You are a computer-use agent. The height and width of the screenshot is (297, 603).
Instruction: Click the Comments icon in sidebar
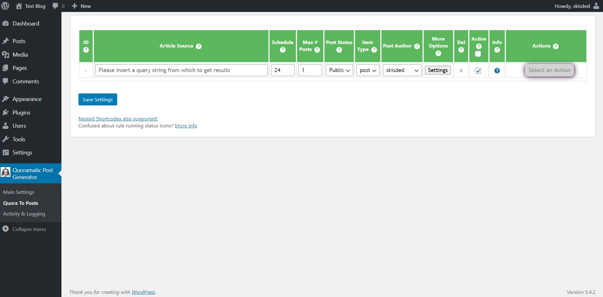point(5,81)
